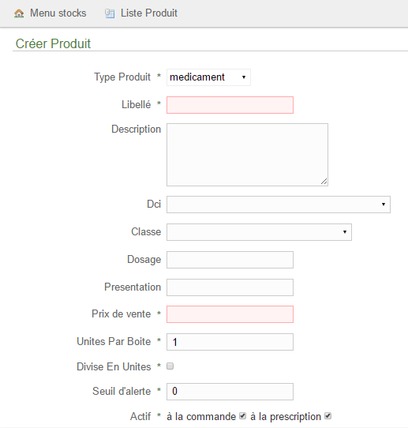Go to Liste Produit page
408x428 pixels.
coord(149,13)
